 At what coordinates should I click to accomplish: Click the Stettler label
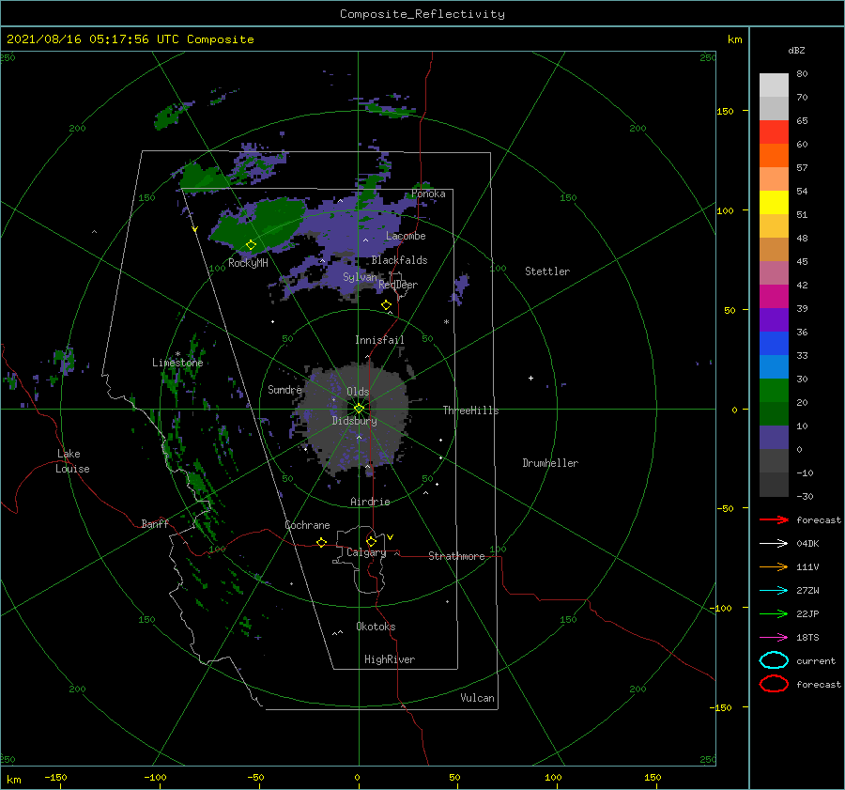[547, 271]
